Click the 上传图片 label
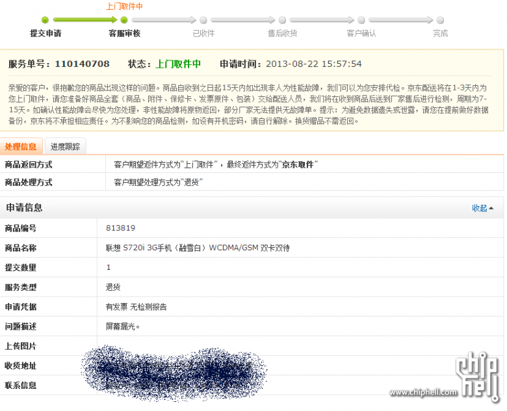Viewport: 507px width, 411px height. [20, 346]
